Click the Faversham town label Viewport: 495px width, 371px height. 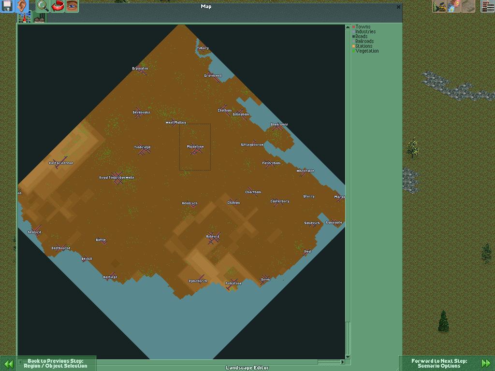pos(272,163)
